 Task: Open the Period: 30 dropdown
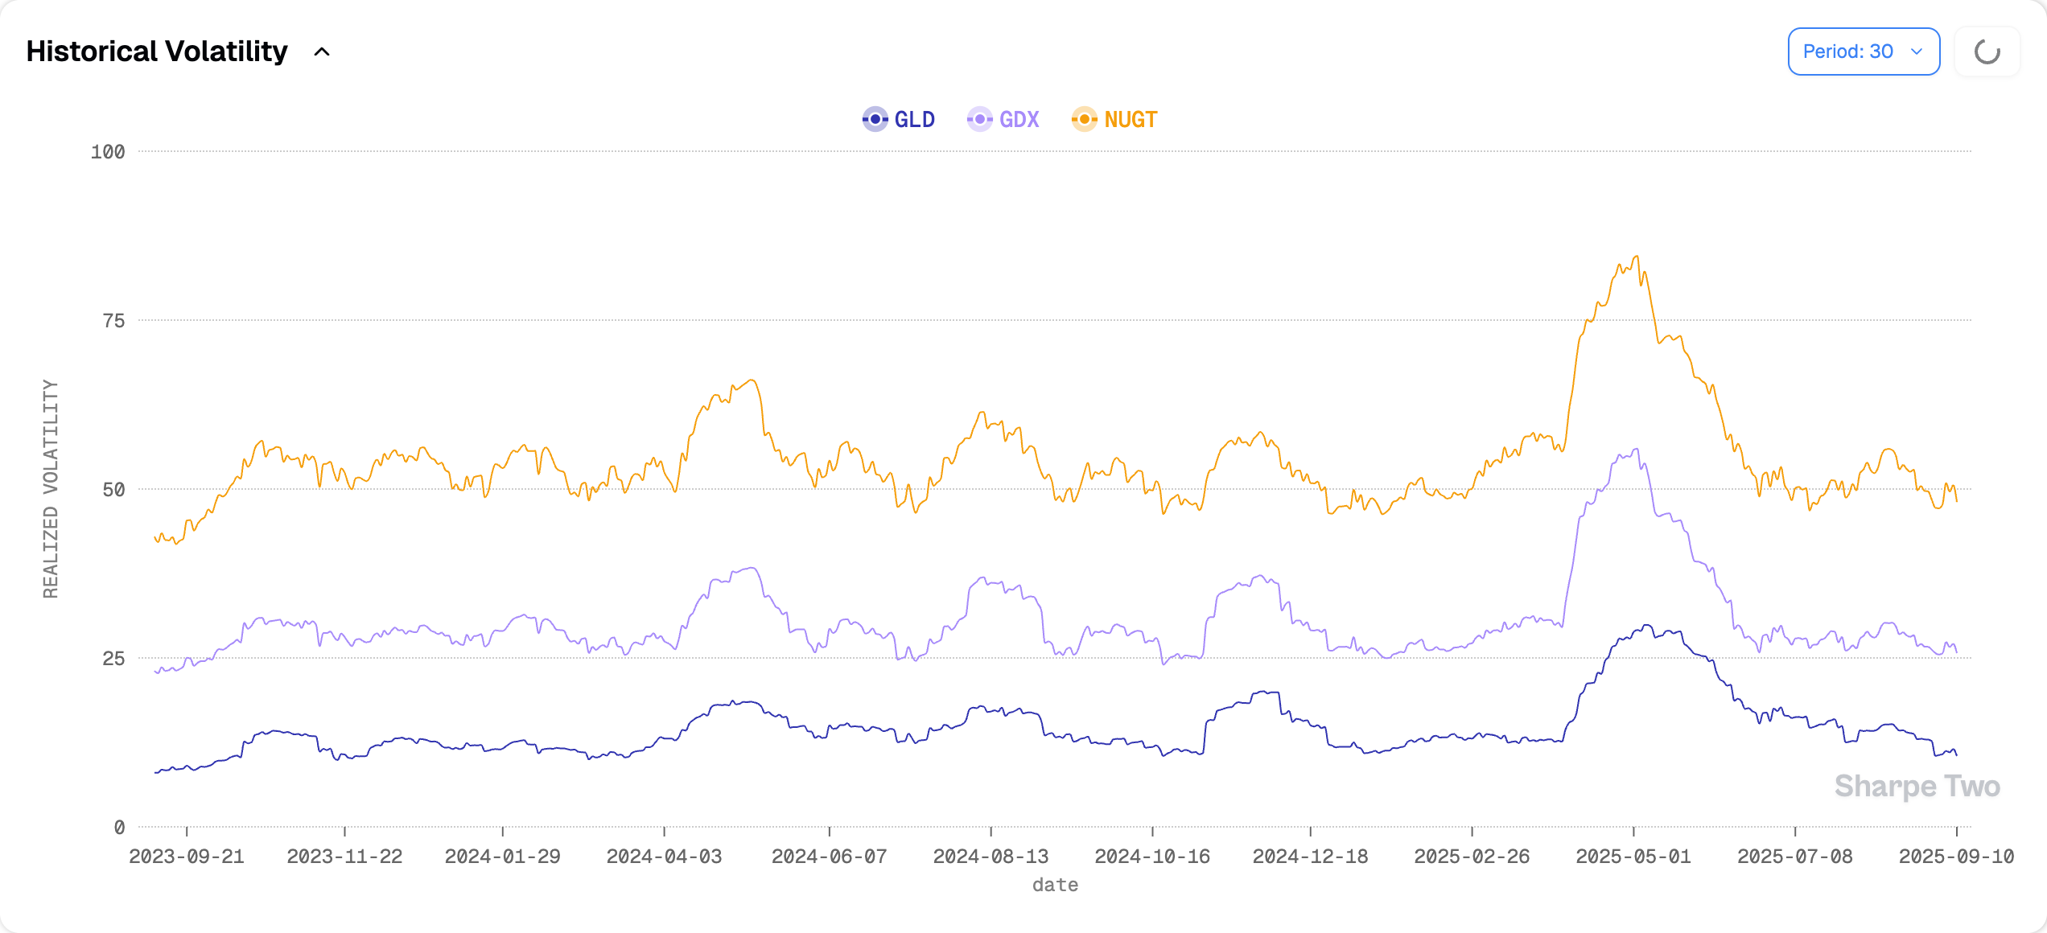click(1847, 51)
